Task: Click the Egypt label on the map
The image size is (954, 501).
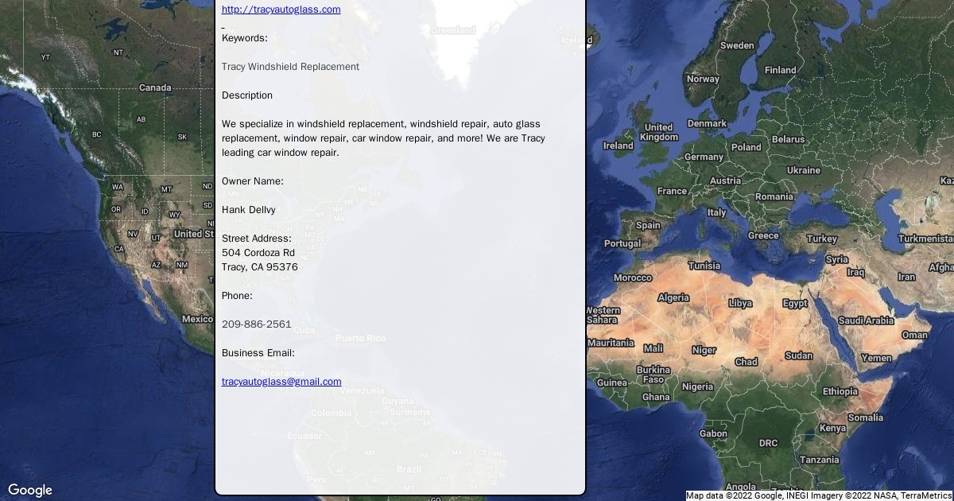Action: pyautogui.click(x=795, y=303)
